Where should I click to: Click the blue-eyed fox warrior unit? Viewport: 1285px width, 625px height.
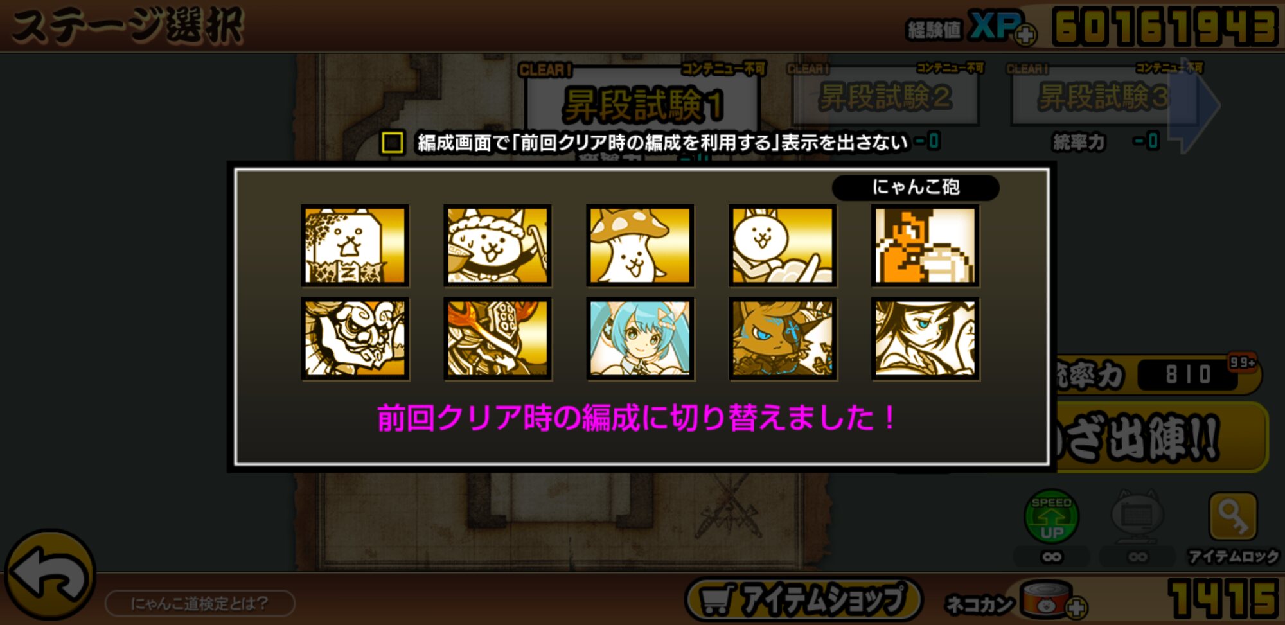[x=783, y=339]
